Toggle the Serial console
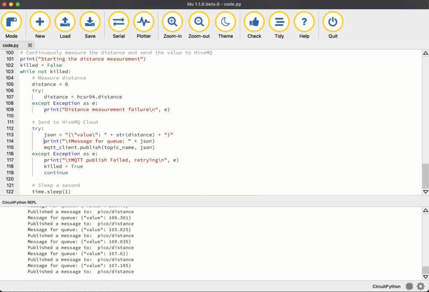Image resolution: width=429 pixels, height=292 pixels. tap(119, 25)
